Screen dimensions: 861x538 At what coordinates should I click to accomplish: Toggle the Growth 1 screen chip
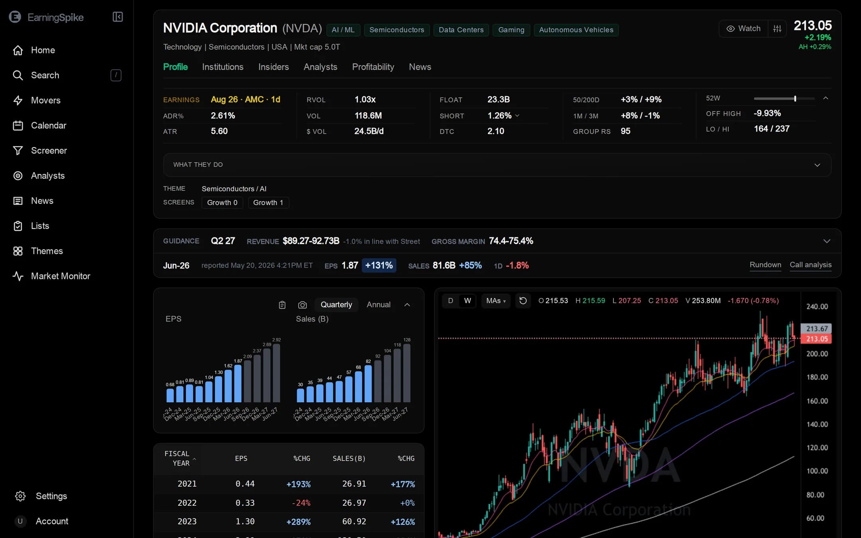pos(268,202)
